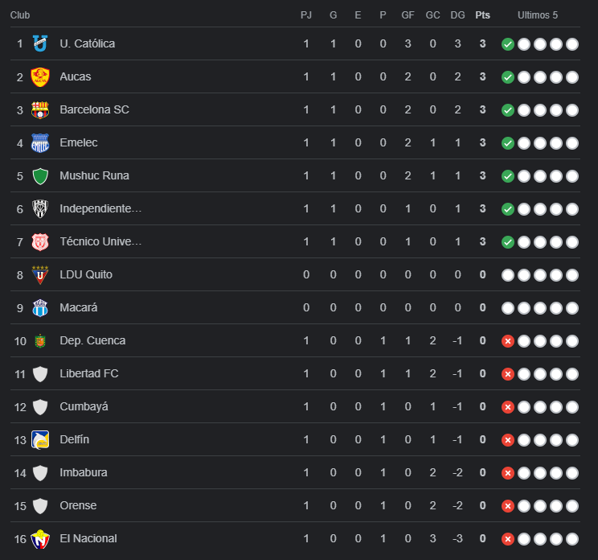Click the Mushuc Runa green shield
The height and width of the screenshot is (560, 598).
click(40, 176)
